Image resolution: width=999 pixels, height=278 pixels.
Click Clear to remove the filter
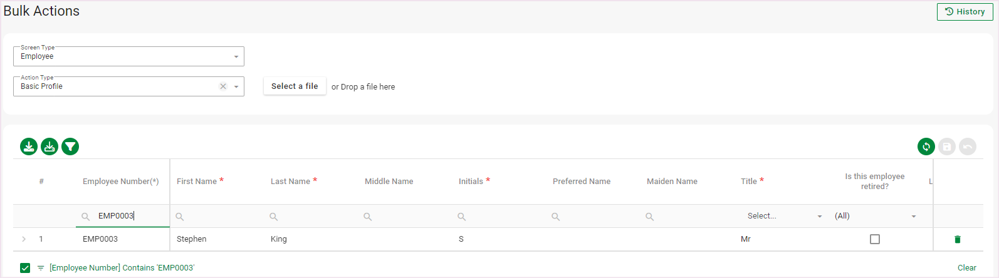(966, 268)
